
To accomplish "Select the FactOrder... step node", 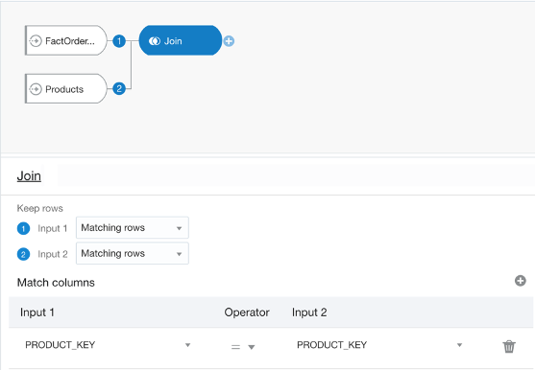I will (x=66, y=40).
